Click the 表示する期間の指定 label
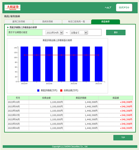The height and width of the screenshot is (150, 139). pos(18,32)
